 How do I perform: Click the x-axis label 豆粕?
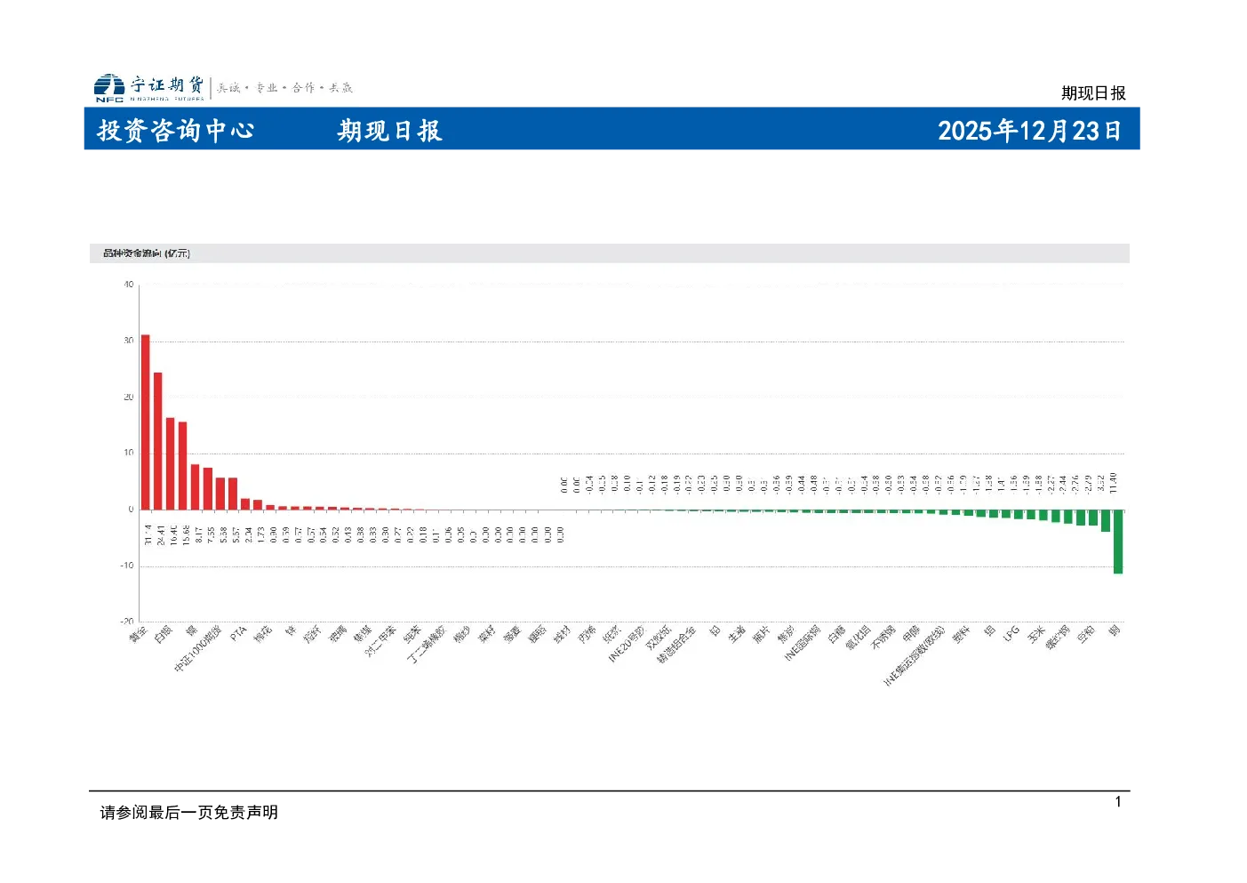coord(1085,635)
